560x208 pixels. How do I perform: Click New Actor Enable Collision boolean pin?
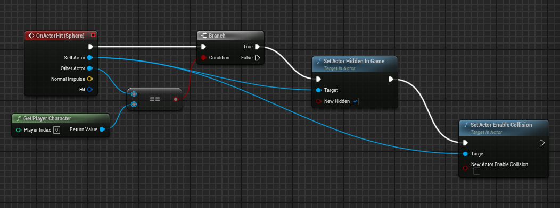[x=465, y=168]
